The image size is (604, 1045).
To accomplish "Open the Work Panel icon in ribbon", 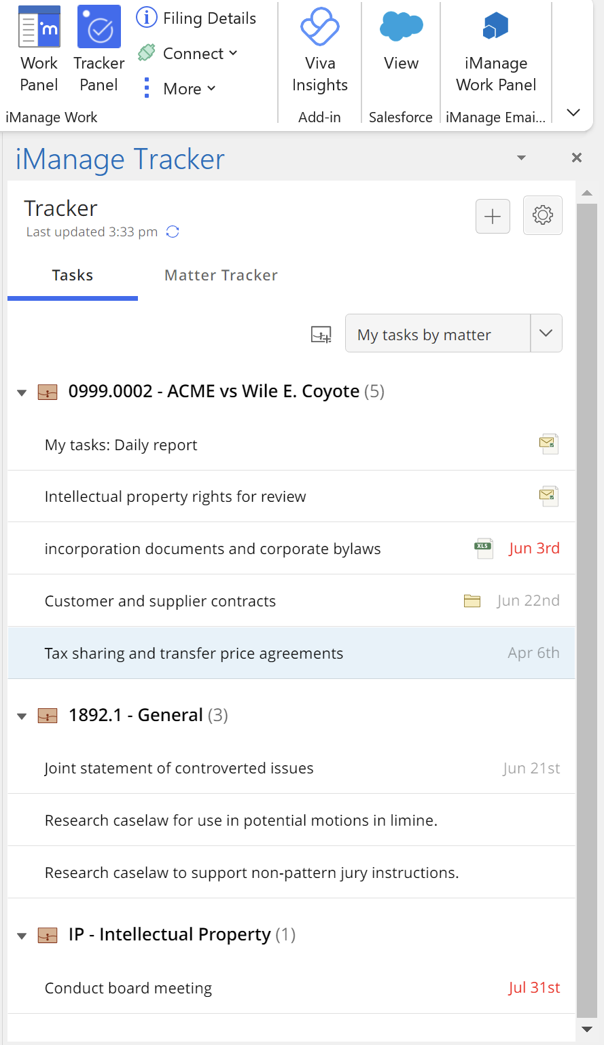I will coord(39,28).
